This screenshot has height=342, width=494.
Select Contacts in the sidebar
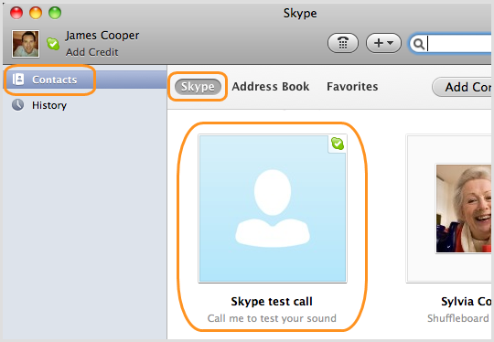point(85,80)
